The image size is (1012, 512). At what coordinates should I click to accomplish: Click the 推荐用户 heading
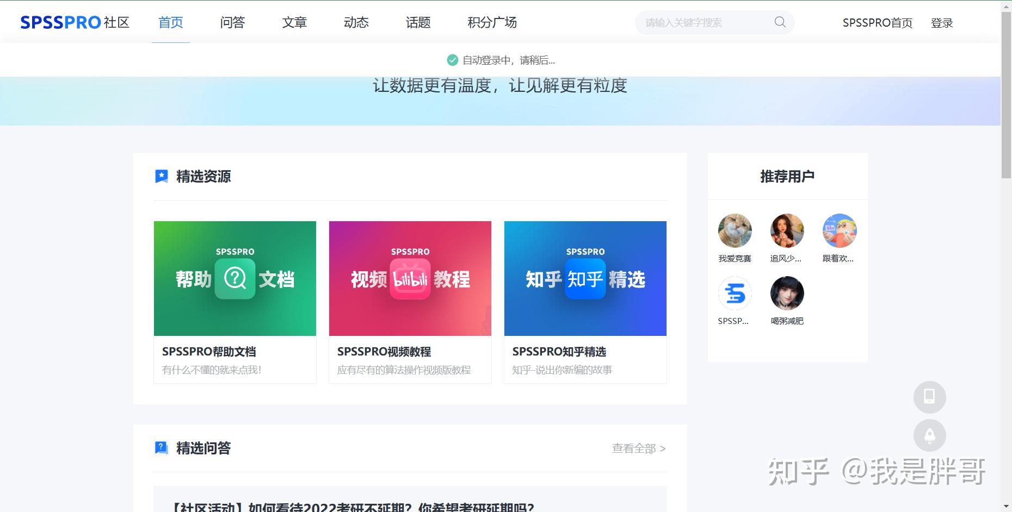coord(787,176)
